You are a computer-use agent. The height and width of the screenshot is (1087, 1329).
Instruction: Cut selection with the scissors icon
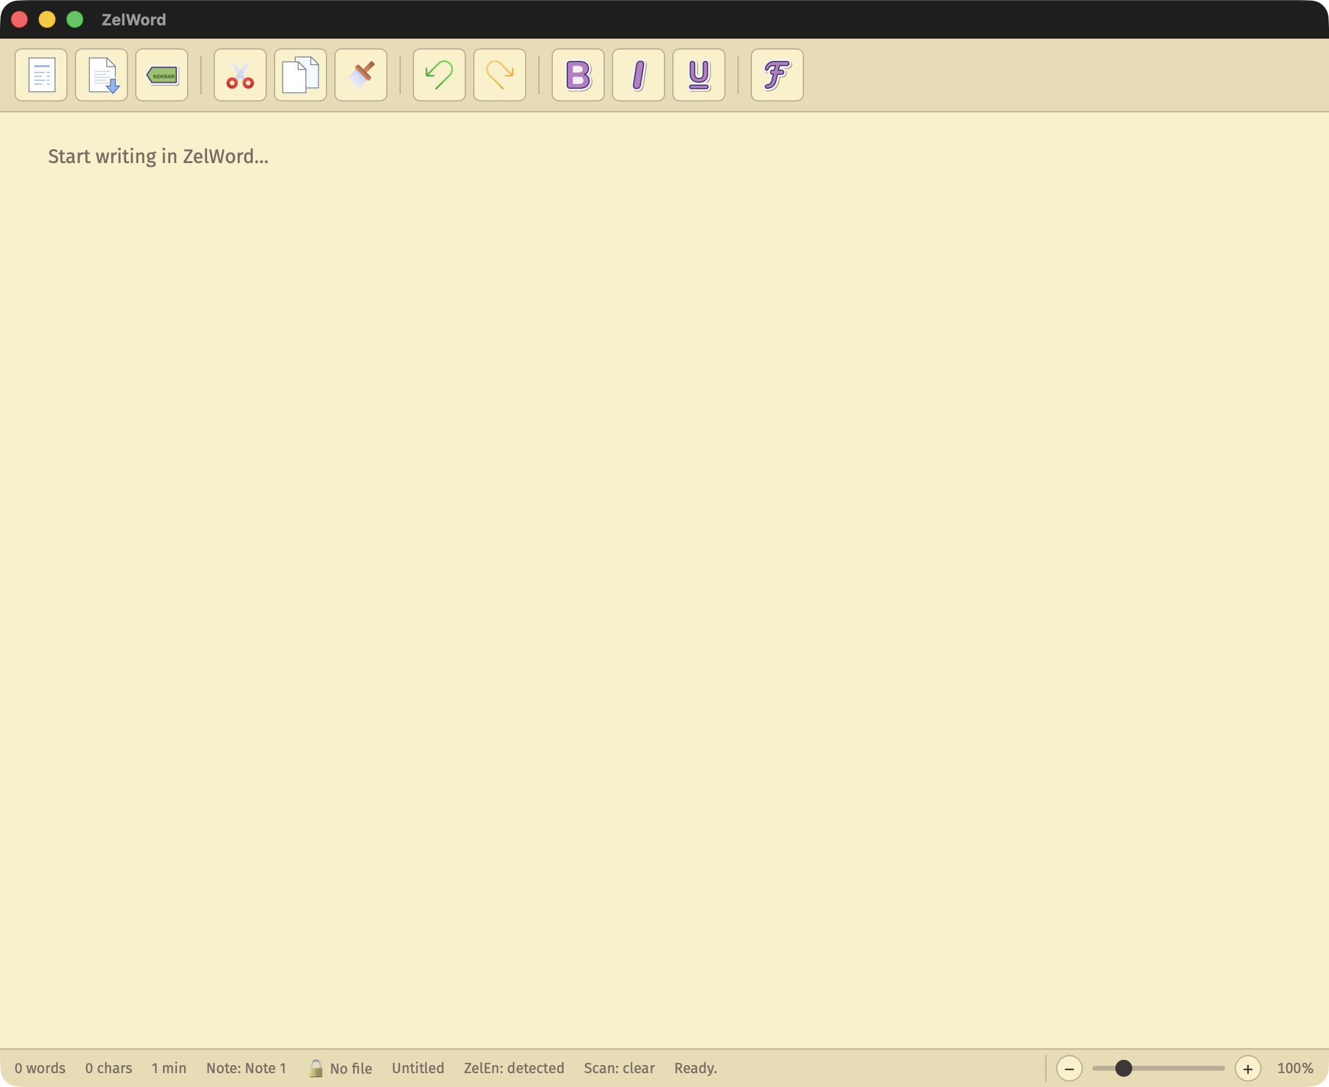tap(240, 75)
